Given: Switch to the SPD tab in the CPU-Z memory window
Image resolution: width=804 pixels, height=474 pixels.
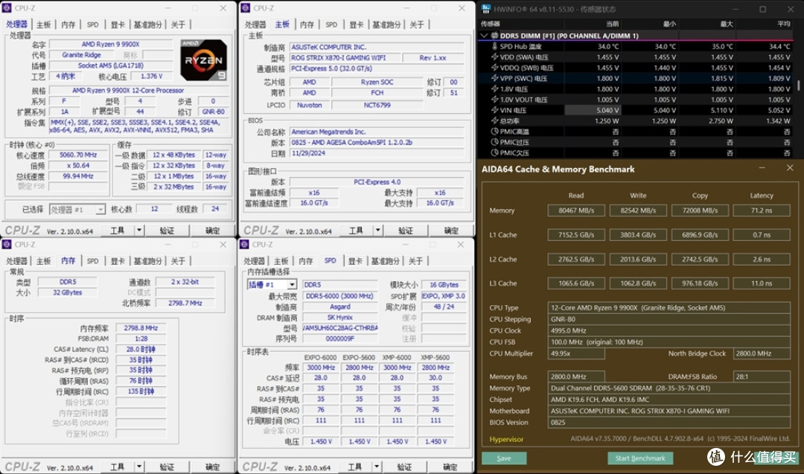Looking at the screenshot, I should point(93,261).
